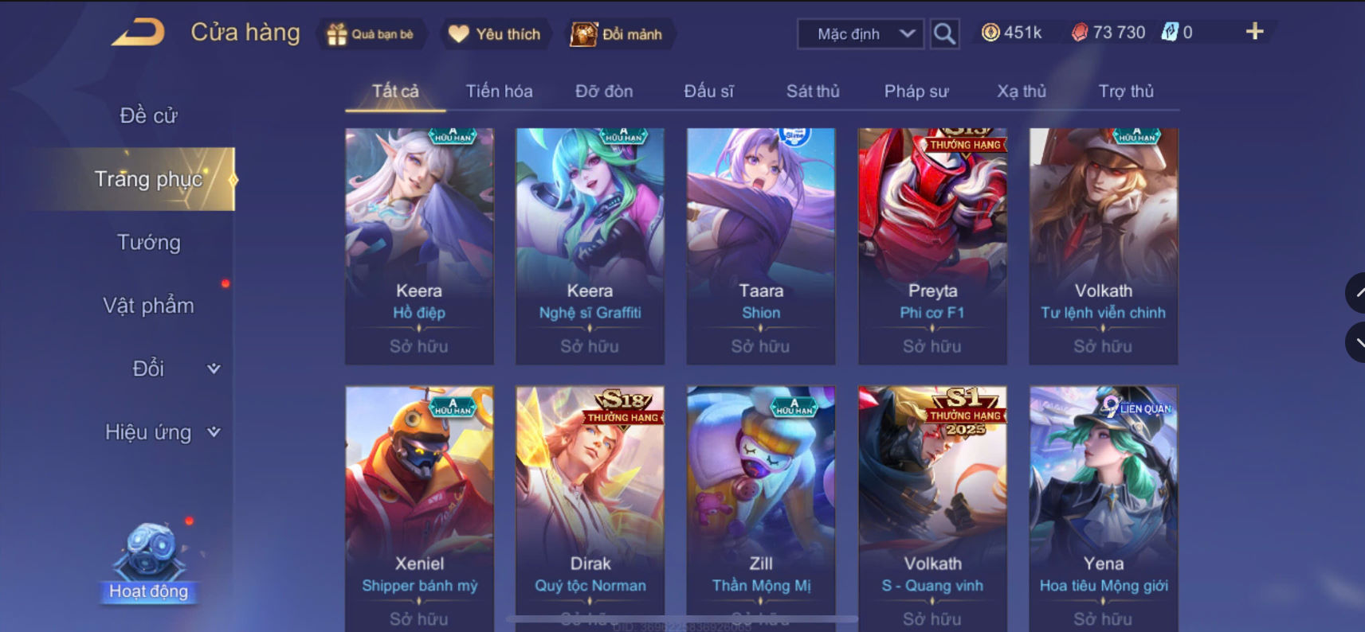This screenshot has width=1365, height=632.
Task: Open the Mặc định sort dropdown
Action: click(x=861, y=33)
